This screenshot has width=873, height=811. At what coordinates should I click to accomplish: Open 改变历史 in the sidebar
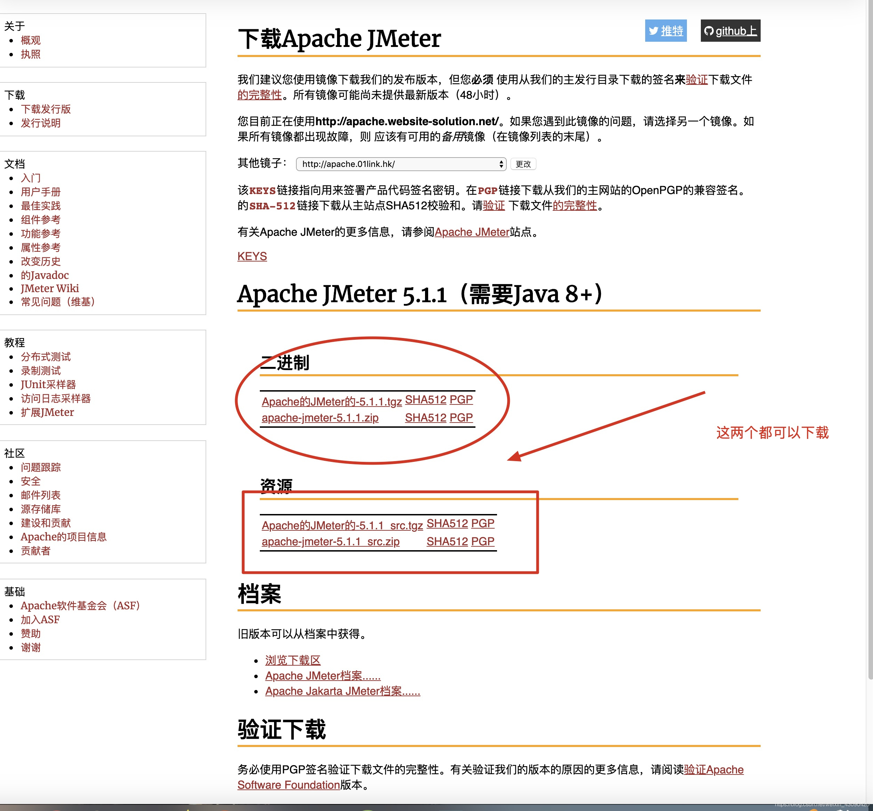(x=41, y=262)
